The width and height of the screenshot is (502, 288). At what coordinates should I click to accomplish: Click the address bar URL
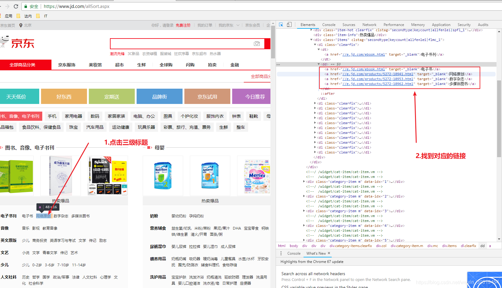pos(77,6)
